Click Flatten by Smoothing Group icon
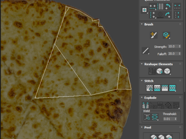The height and width of the screenshot is (139, 186). (x=161, y=105)
